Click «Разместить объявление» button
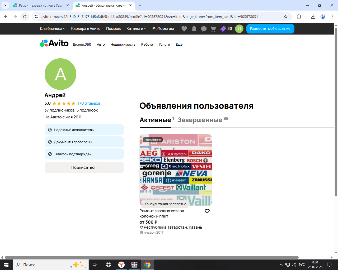The width and height of the screenshot is (338, 270). [270, 29]
